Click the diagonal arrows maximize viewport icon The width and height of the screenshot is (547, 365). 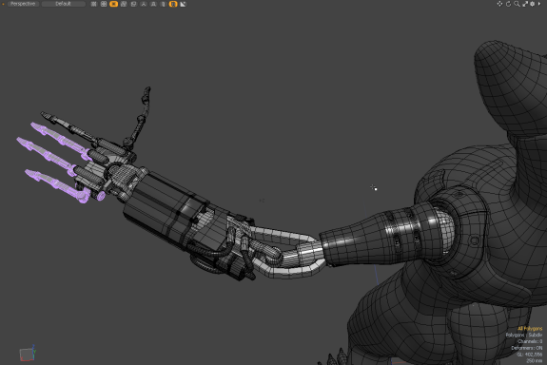(525, 4)
